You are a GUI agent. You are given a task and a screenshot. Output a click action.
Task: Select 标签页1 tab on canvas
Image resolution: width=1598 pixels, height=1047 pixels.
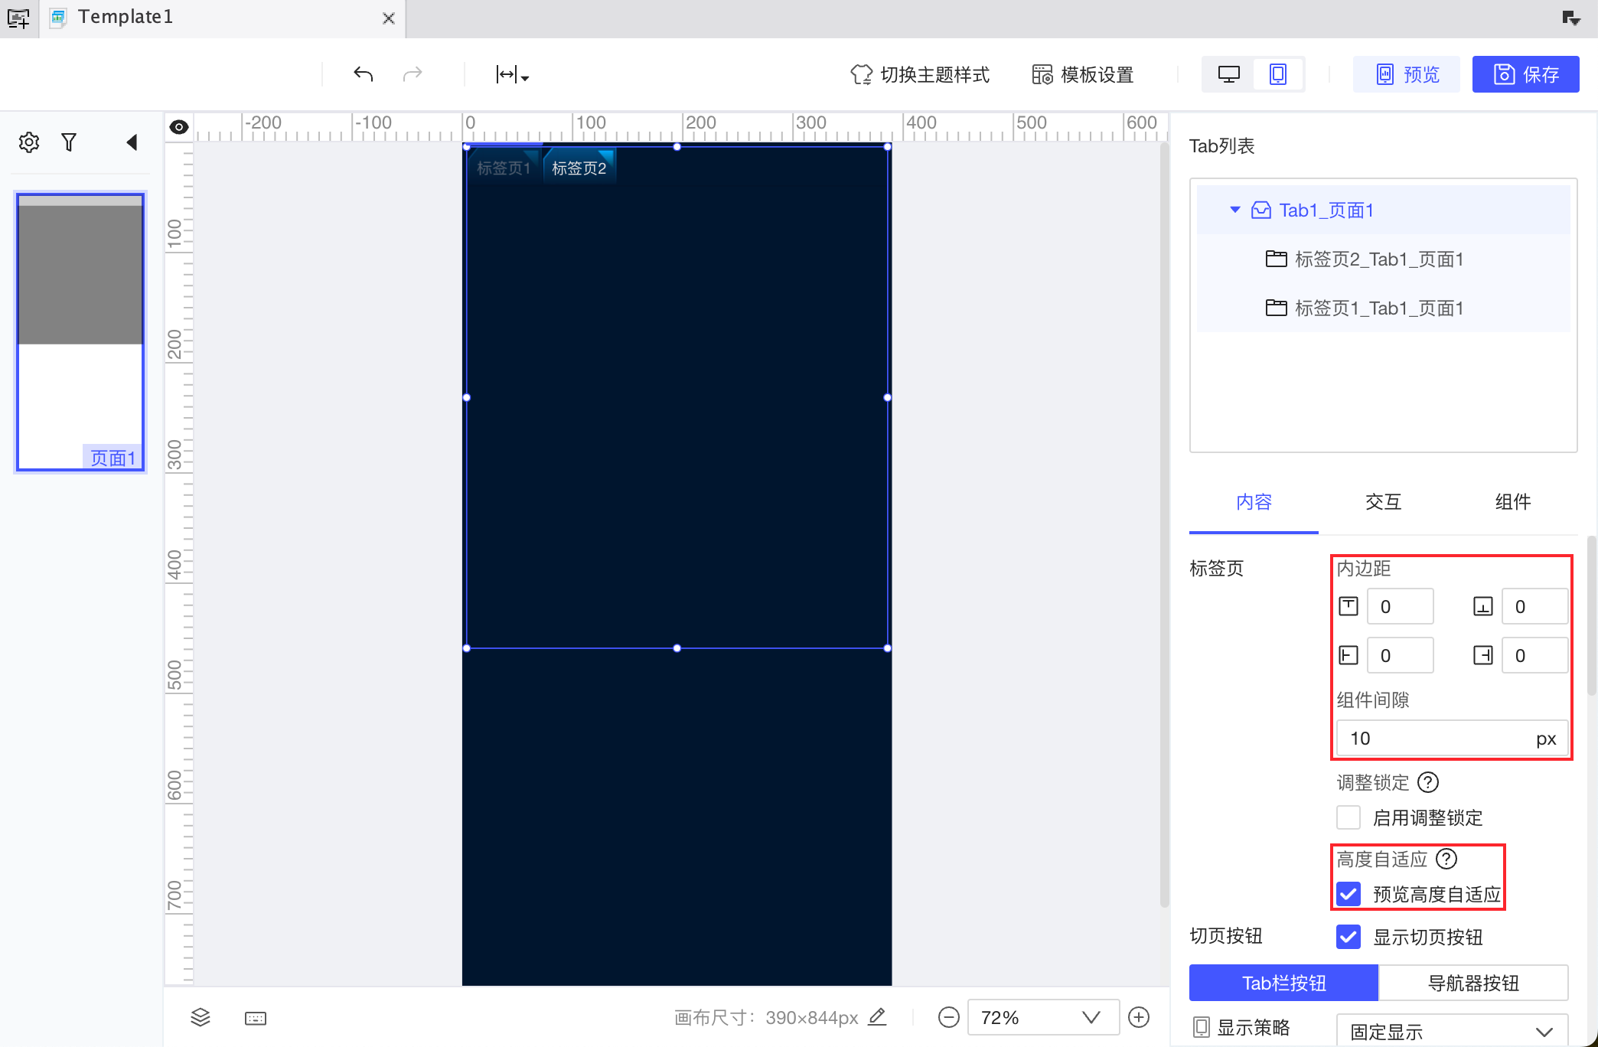click(504, 168)
